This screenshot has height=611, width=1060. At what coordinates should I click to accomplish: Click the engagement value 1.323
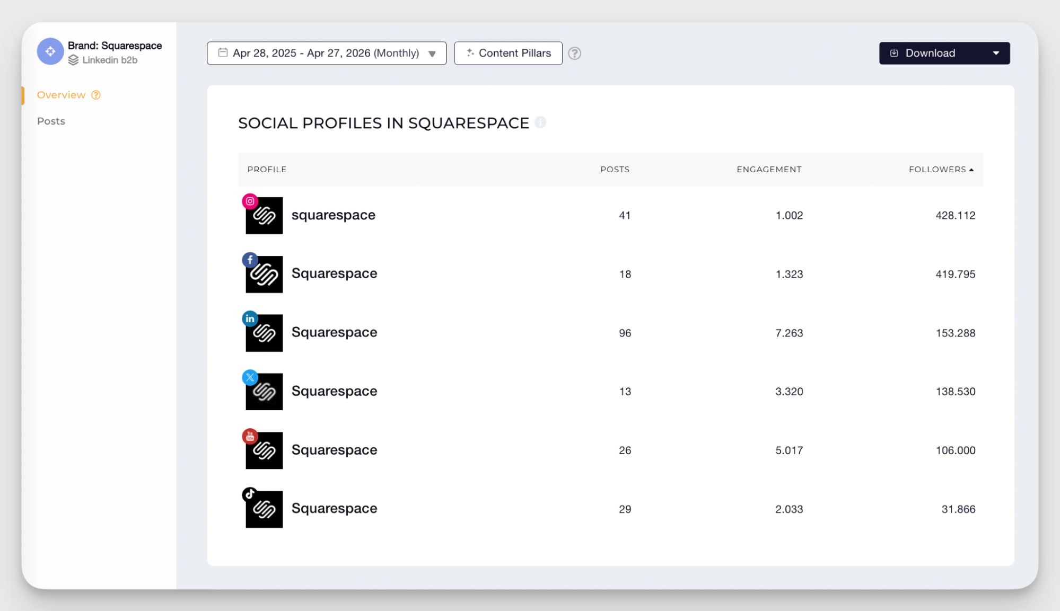pos(789,274)
